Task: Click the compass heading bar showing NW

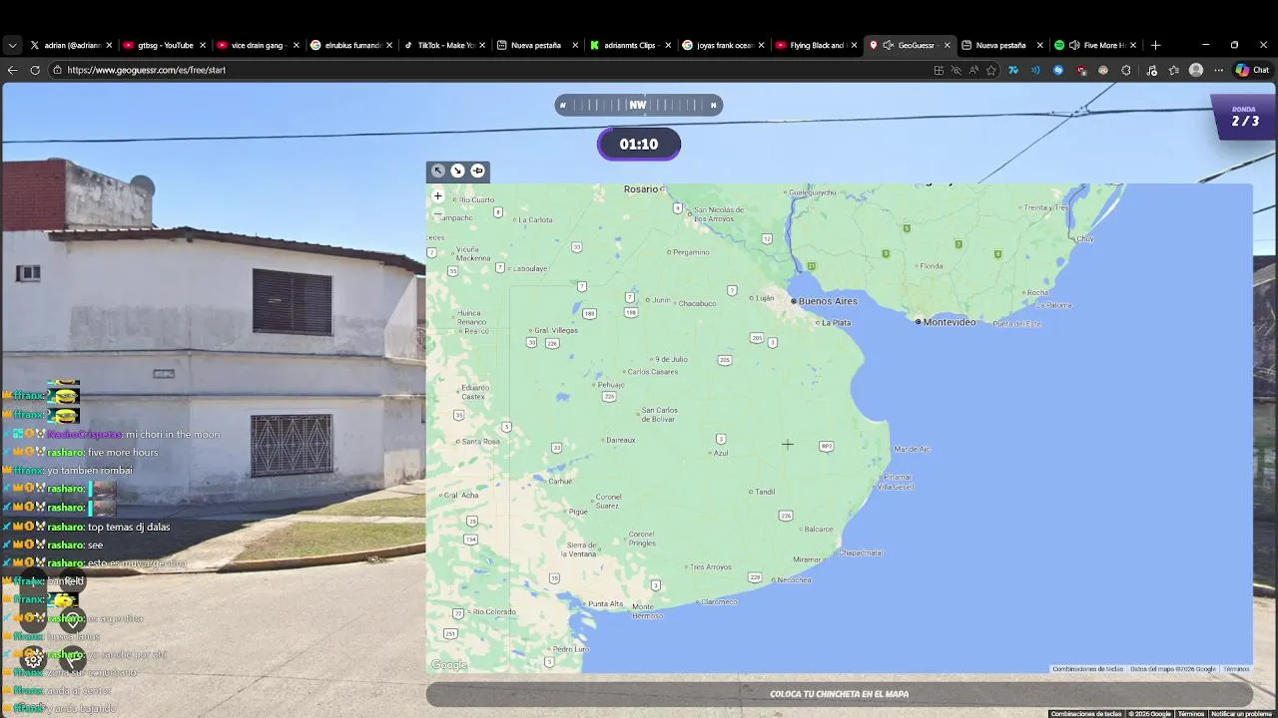Action: coord(638,105)
